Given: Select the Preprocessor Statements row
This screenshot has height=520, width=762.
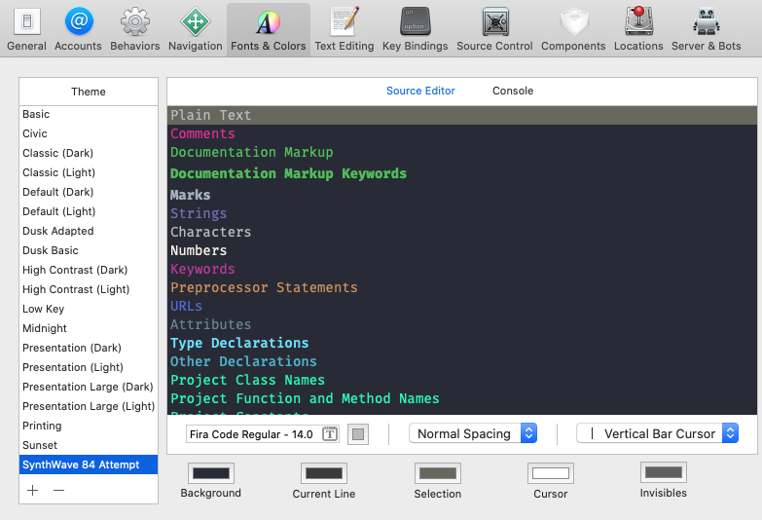Looking at the screenshot, I should [x=462, y=287].
